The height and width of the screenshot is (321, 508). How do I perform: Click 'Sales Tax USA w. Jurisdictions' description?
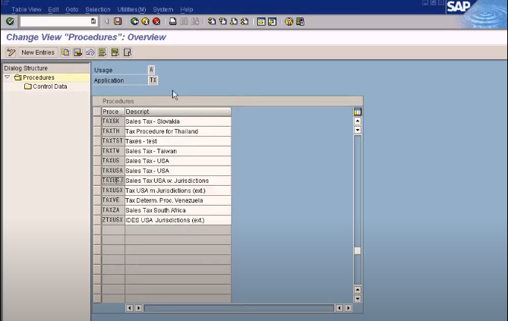tap(178, 181)
